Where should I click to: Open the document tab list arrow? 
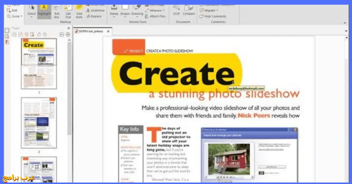(x=346, y=30)
